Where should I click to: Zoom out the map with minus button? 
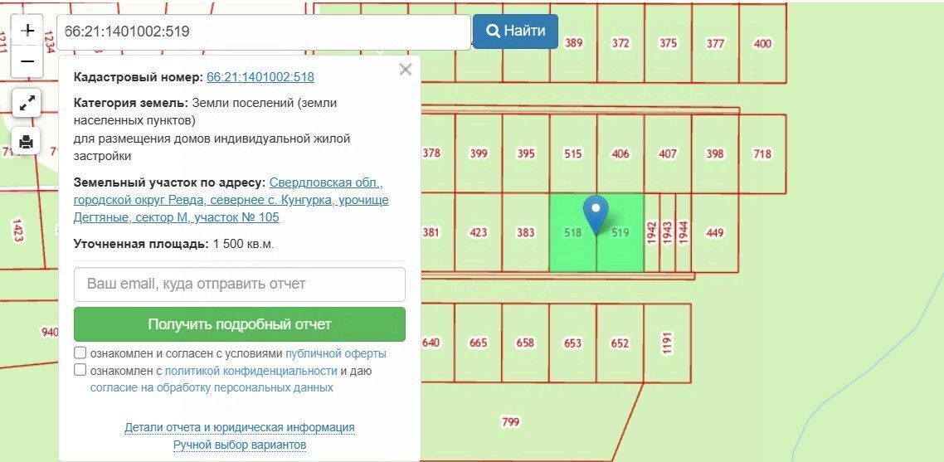point(27,61)
